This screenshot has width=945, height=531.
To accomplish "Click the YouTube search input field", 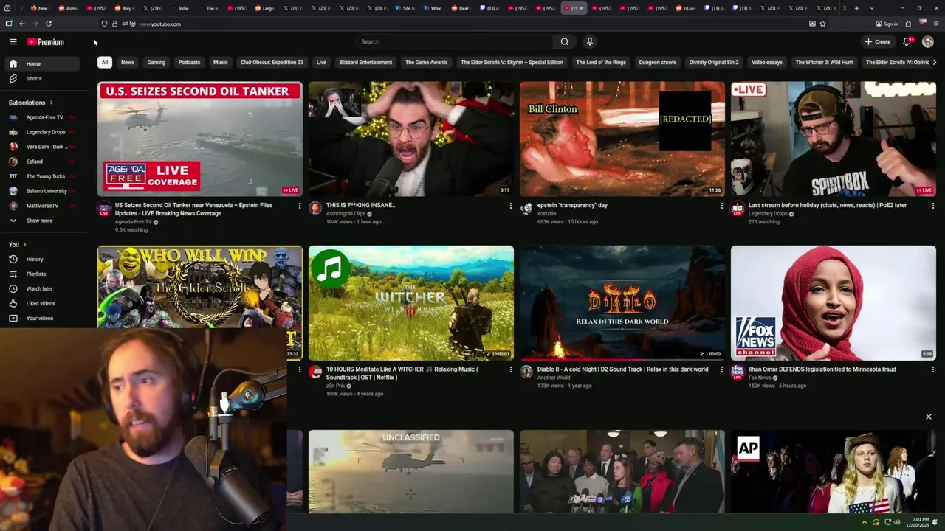I will [x=454, y=42].
